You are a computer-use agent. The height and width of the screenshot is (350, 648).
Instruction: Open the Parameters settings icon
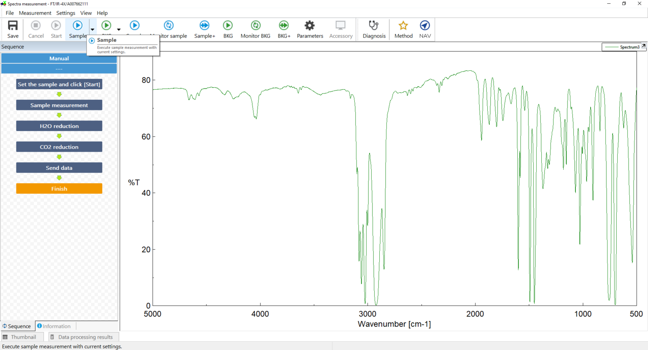pos(310,25)
